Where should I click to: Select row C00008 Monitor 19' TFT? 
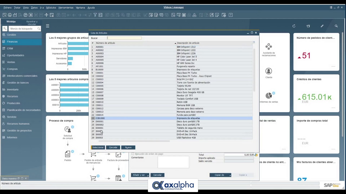pyautogui.click(x=172, y=95)
